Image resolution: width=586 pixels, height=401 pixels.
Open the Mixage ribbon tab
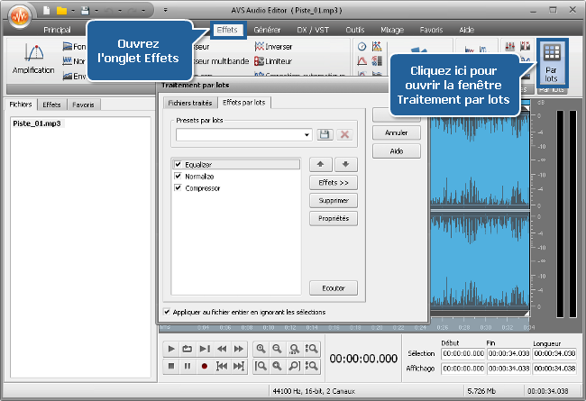click(x=392, y=30)
